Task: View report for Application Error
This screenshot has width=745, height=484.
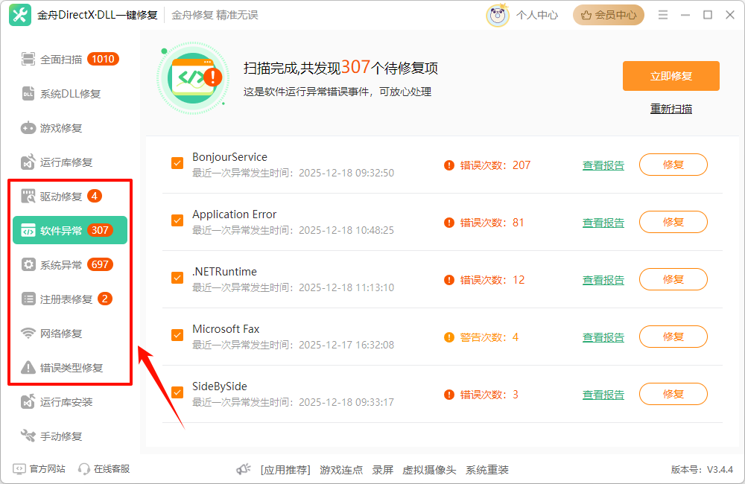Action: (603, 223)
